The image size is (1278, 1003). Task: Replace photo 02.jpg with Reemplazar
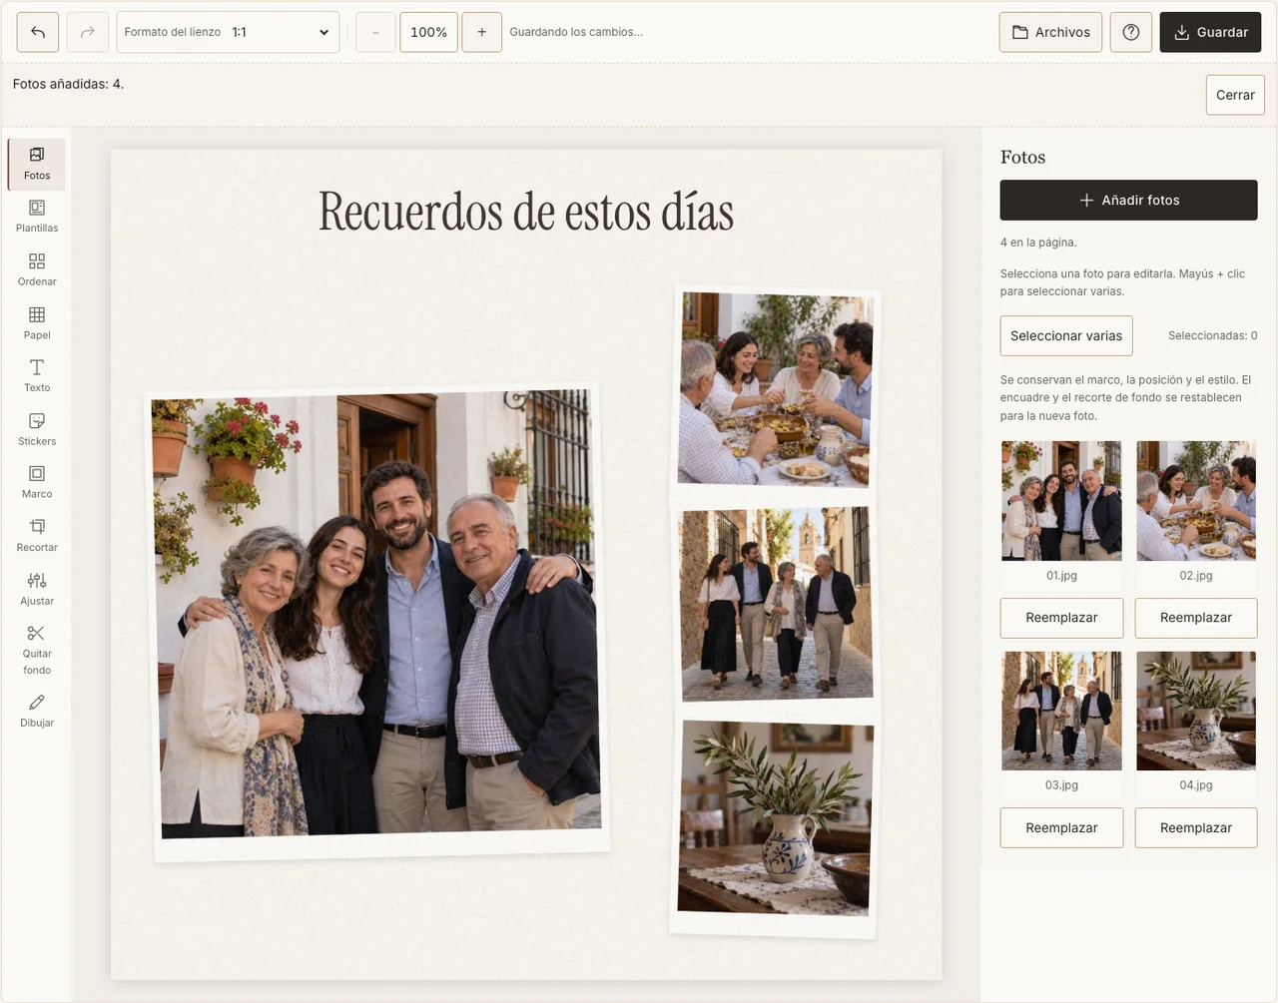coord(1196,618)
